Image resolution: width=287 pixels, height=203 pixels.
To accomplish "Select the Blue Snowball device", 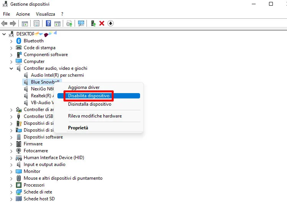I will [x=45, y=82].
